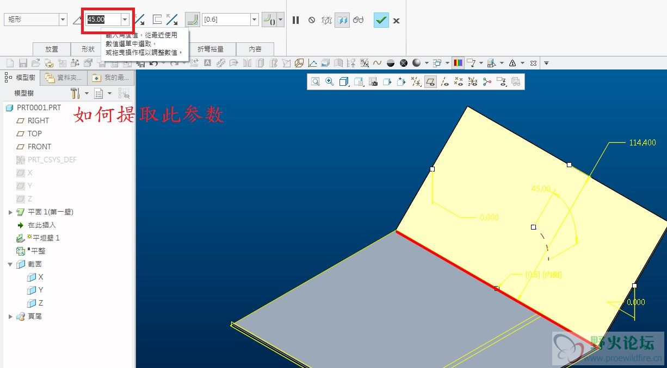Screen dimensions: 667x368
Task: Toggle datum plane display
Action: tap(430, 82)
